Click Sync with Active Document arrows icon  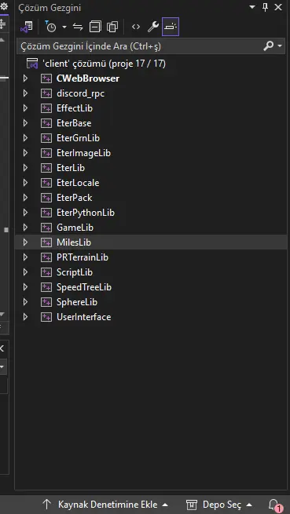click(78, 27)
